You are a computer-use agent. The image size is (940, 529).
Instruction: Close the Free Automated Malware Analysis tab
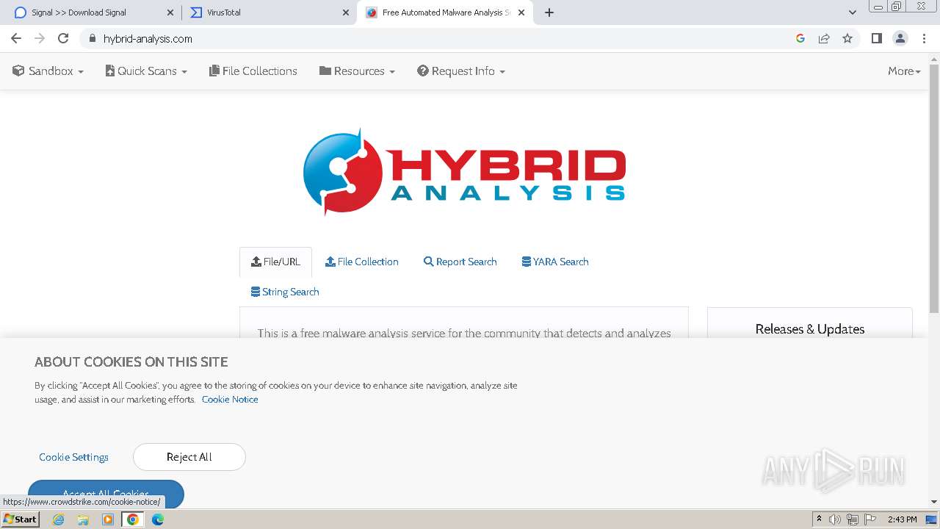click(x=522, y=12)
